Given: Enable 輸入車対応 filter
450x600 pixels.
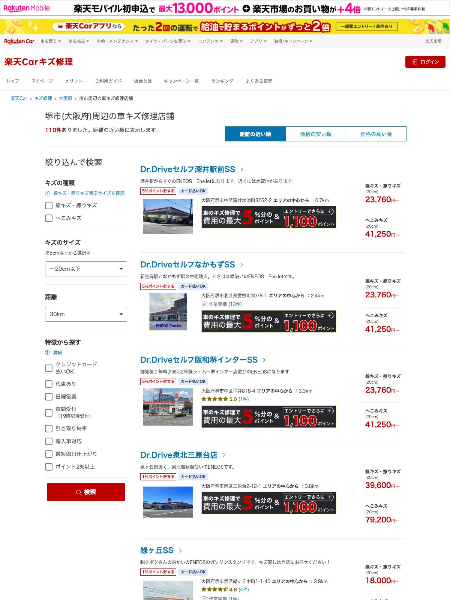Looking at the screenshot, I should tap(49, 441).
